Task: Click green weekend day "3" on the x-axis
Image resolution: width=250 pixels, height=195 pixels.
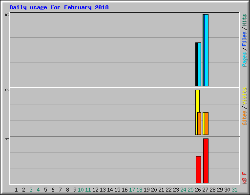Action: coord(31,190)
